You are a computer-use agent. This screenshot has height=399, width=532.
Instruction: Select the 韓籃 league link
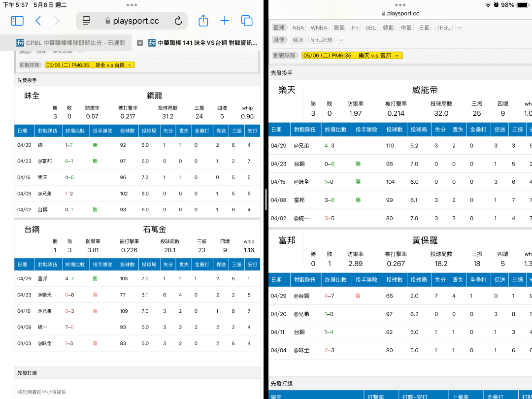(388, 28)
